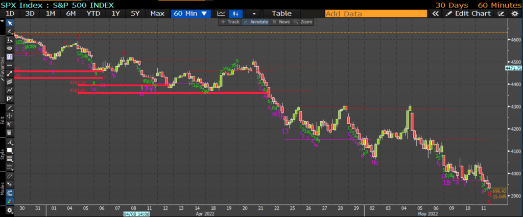Click the 4395.26 level annotation
This screenshot has width=523, height=217.
78,83
